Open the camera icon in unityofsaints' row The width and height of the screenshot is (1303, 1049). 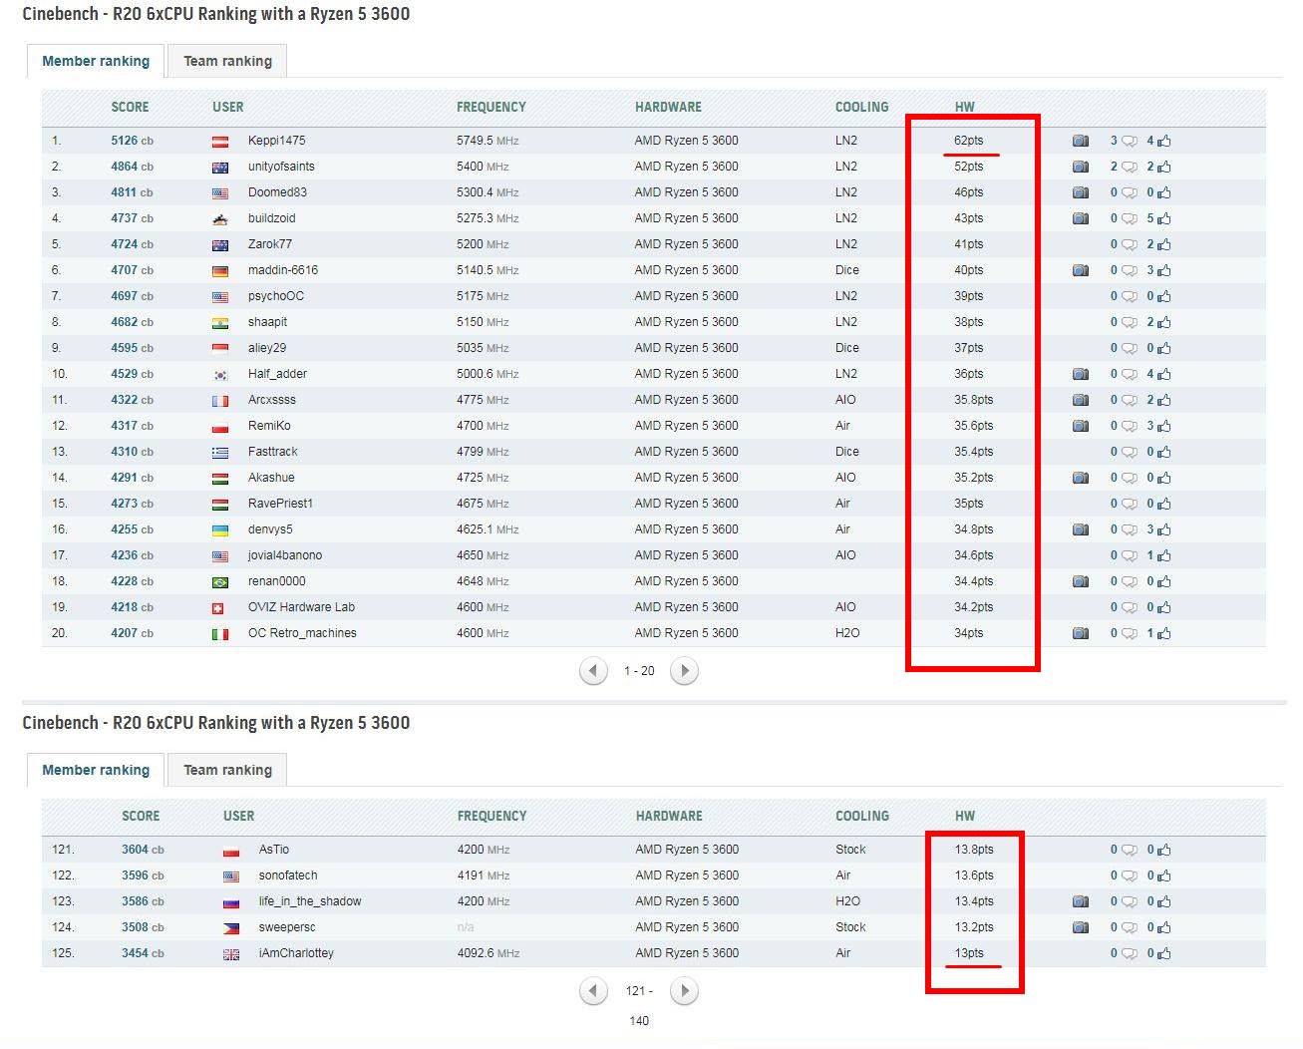[1080, 167]
